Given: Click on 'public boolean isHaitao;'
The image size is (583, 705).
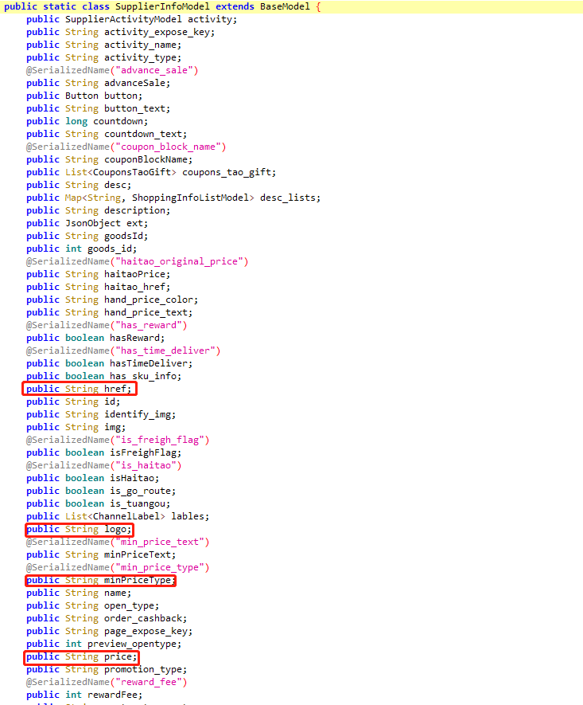Looking at the screenshot, I should tap(92, 479).
